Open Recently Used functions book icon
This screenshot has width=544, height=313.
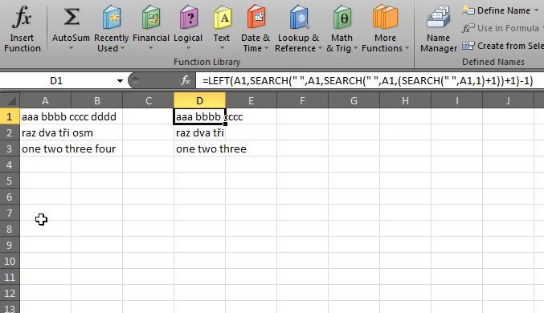[x=112, y=18]
